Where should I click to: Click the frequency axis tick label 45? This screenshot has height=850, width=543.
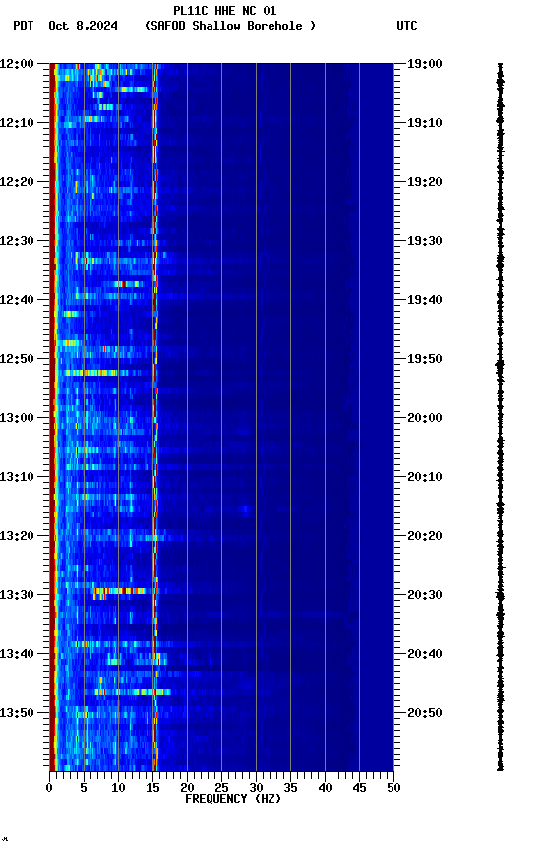[359, 788]
